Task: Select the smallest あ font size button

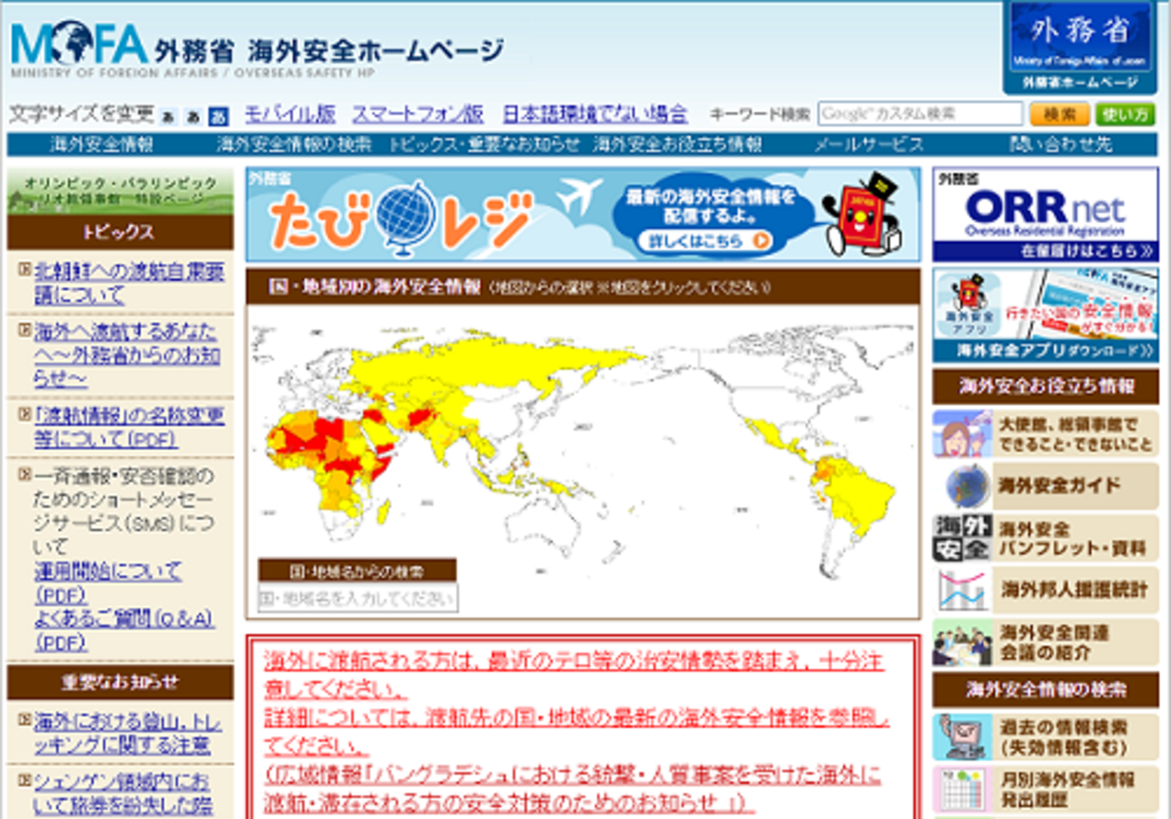Action: pyautogui.click(x=168, y=116)
